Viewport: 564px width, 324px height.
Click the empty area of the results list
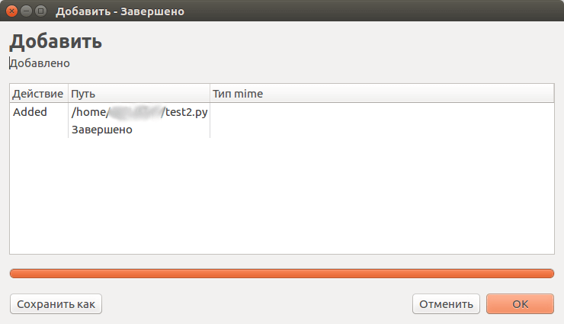[x=282, y=196]
